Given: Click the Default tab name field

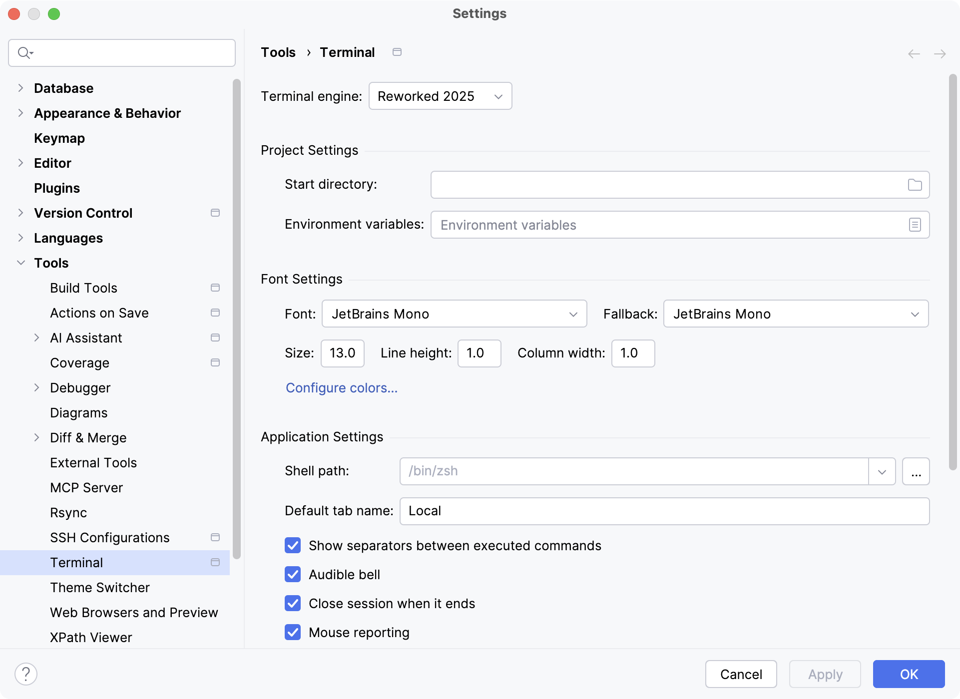Looking at the screenshot, I should click(663, 510).
